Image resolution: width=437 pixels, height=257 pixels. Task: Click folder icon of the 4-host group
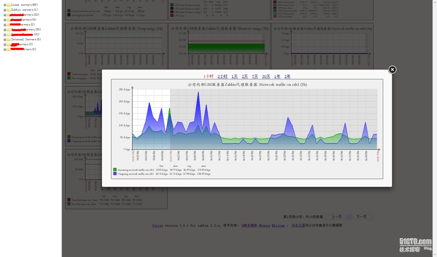click(x=9, y=20)
